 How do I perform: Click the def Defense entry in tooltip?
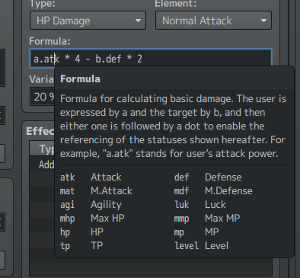coord(208,177)
